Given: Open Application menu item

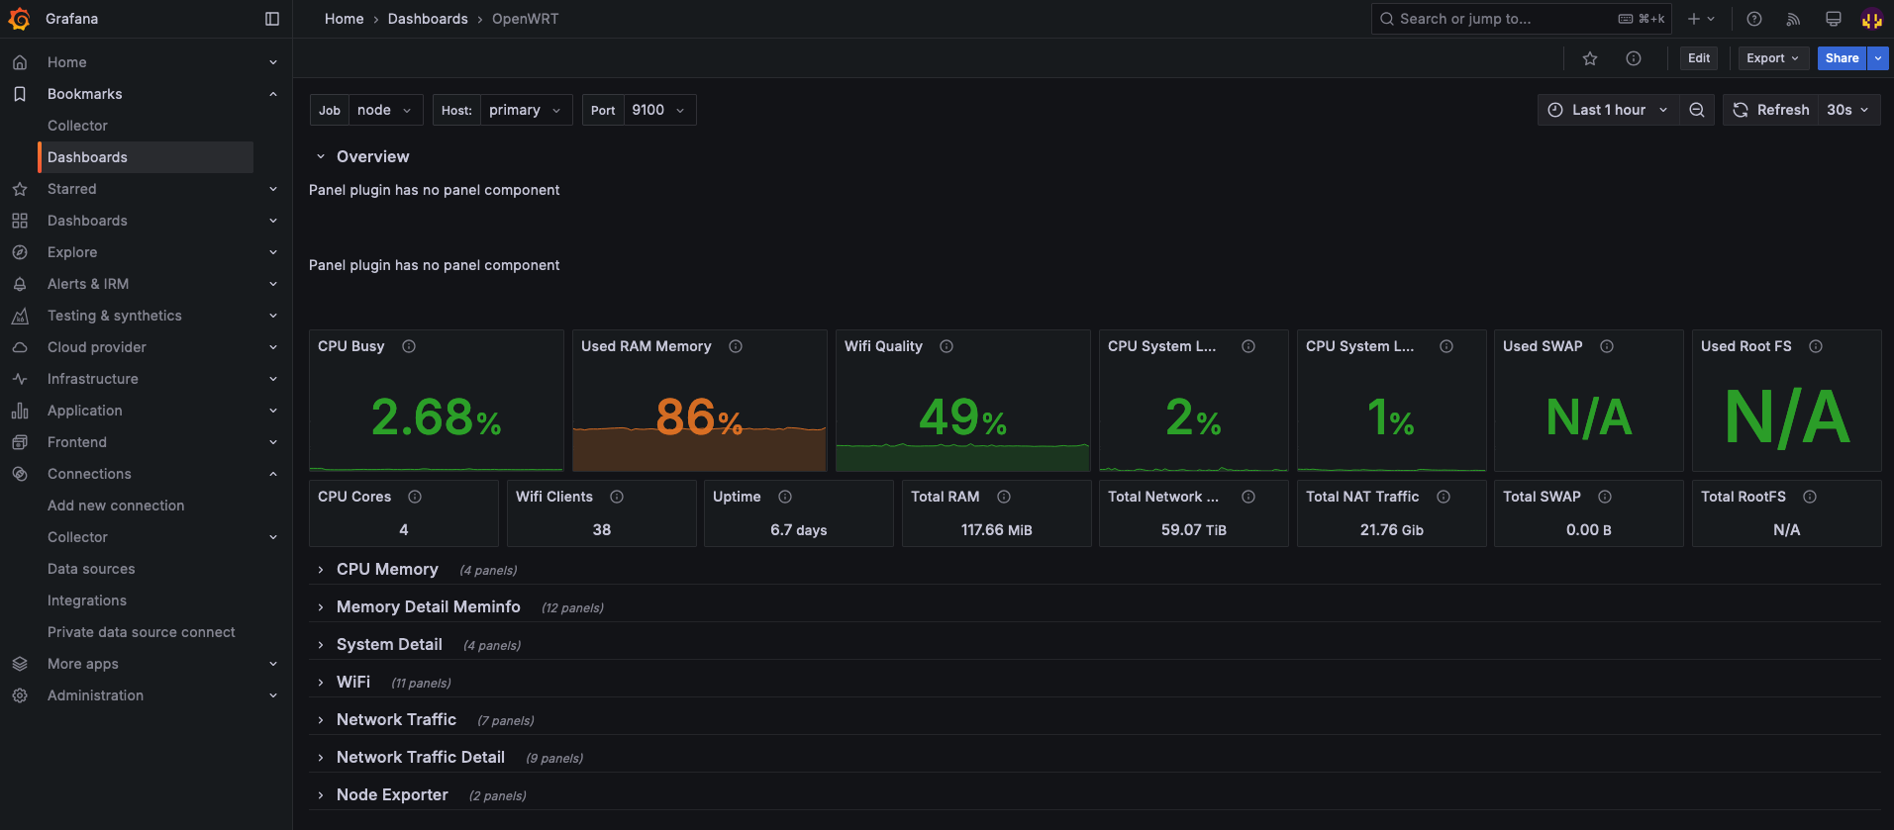Looking at the screenshot, I should click(85, 411).
